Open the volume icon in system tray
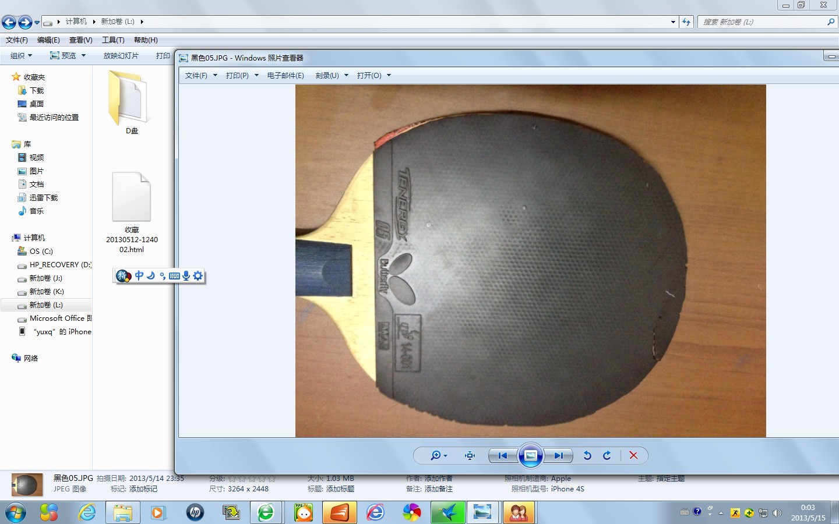This screenshot has height=524, width=839. (x=777, y=513)
